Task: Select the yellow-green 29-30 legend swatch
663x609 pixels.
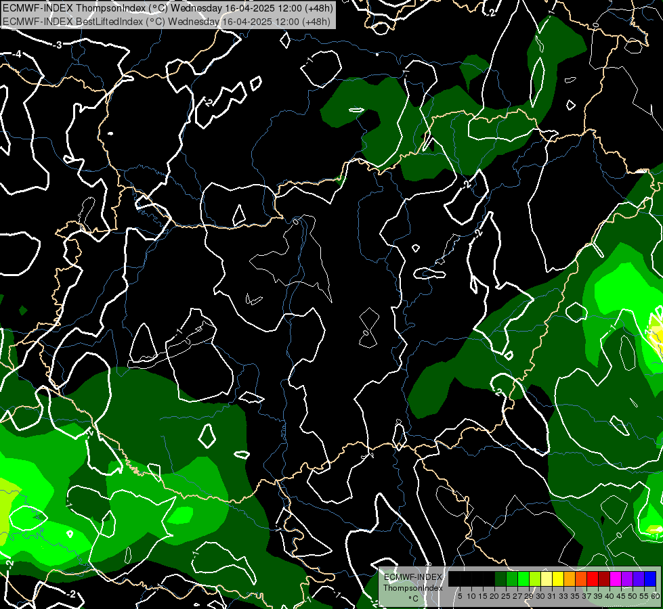Action: click(x=535, y=579)
